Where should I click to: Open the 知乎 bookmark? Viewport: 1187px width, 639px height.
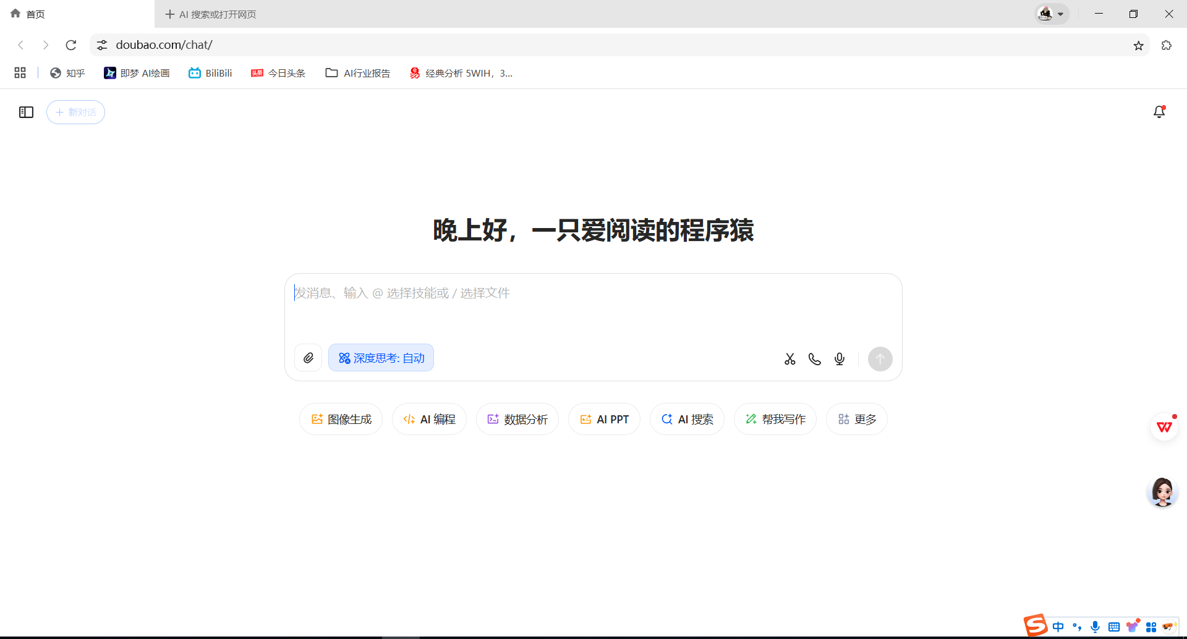[67, 73]
